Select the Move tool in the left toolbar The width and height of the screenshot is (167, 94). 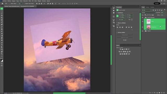click(2, 9)
